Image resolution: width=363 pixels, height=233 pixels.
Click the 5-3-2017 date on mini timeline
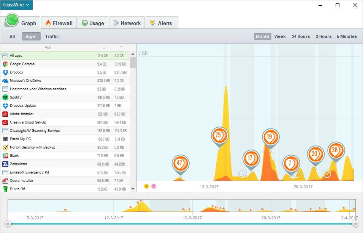(x=35, y=218)
